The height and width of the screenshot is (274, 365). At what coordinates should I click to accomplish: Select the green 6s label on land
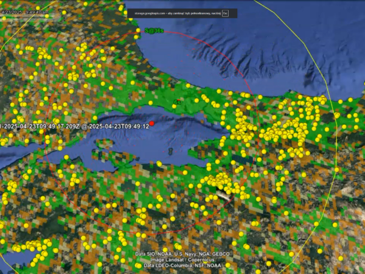(177, 102)
